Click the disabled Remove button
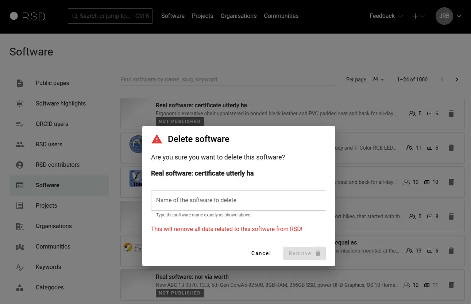The height and width of the screenshot is (304, 471). 304,253
